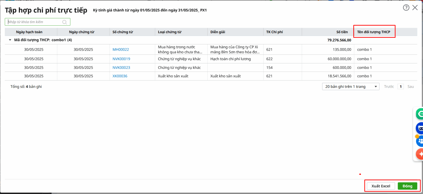The height and width of the screenshot is (194, 423).
Task: Click the blue community people icon
Action: click(x=420, y=141)
